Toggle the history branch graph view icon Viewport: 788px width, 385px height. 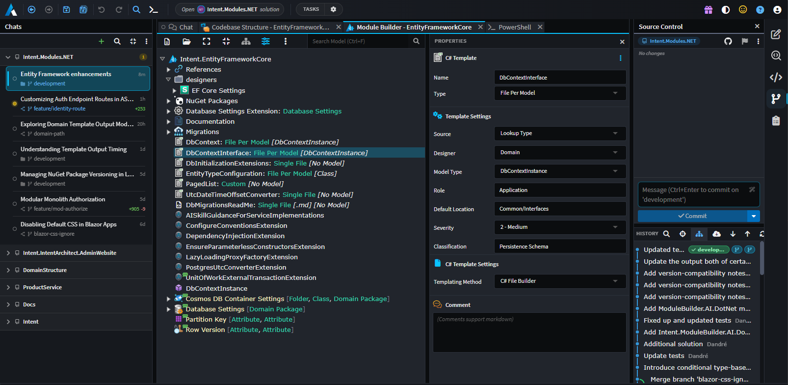(x=699, y=234)
